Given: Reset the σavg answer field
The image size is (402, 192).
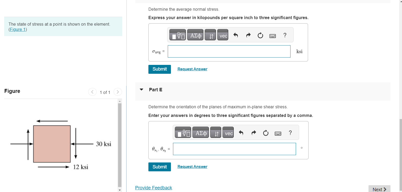Looking at the screenshot, I should tap(260, 35).
